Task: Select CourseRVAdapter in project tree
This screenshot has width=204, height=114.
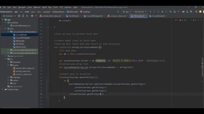Action: pyautogui.click(x=23, y=38)
